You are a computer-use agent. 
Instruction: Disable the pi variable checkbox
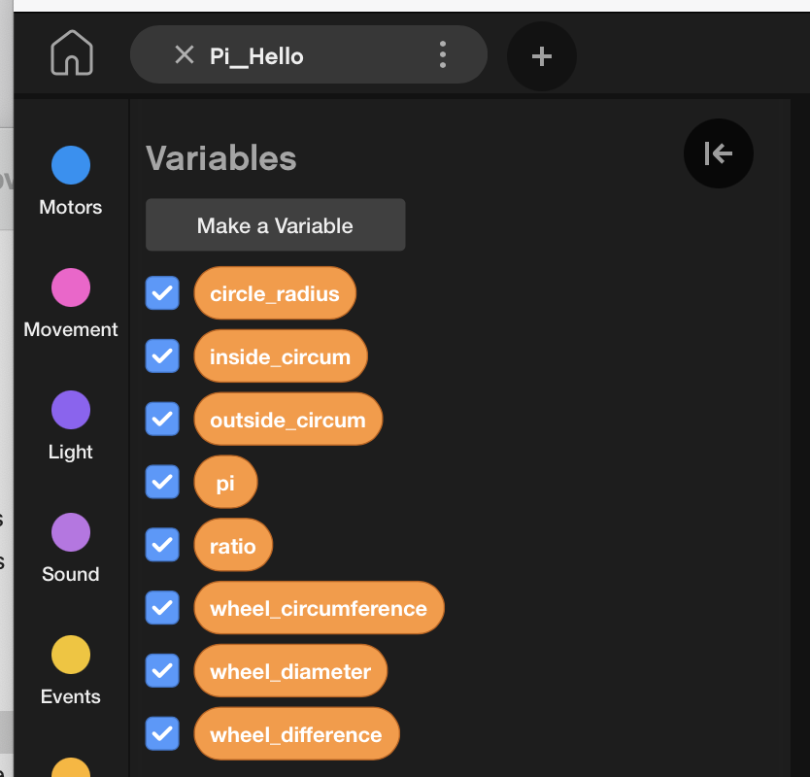(x=162, y=483)
